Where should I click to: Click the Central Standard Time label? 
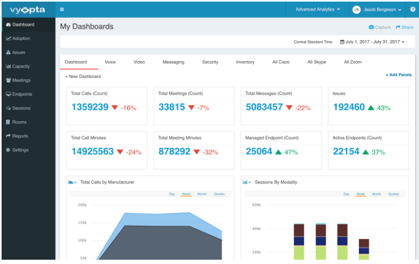[x=313, y=42]
